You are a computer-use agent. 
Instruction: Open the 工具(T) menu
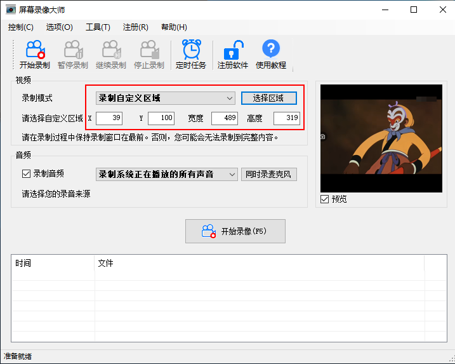pos(98,27)
